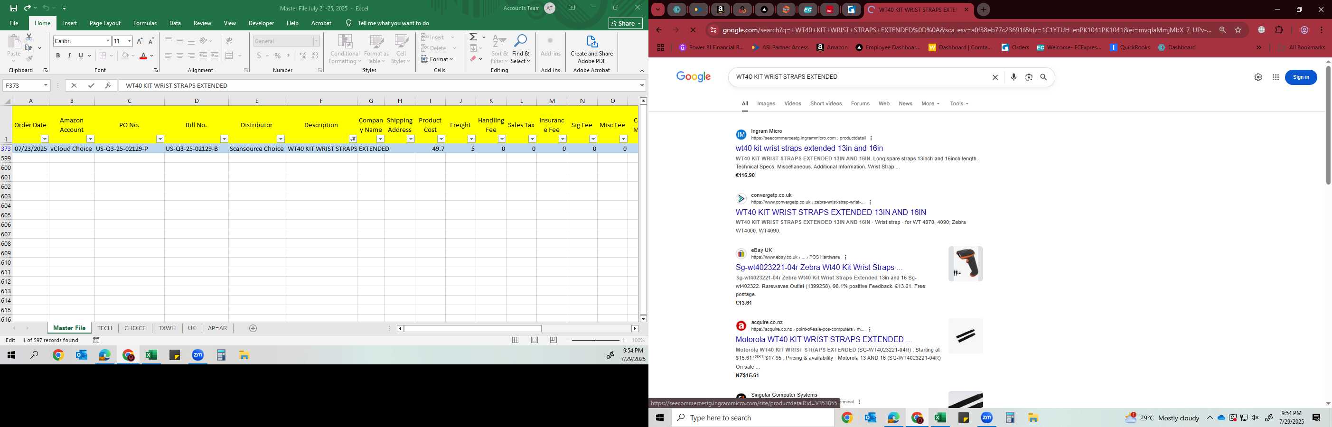
Task: Open the font size 11 dropdown
Action: 129,41
